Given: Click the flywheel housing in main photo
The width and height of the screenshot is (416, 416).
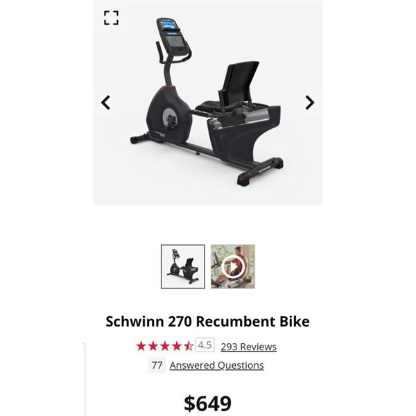Looking at the screenshot, I should (x=170, y=114).
